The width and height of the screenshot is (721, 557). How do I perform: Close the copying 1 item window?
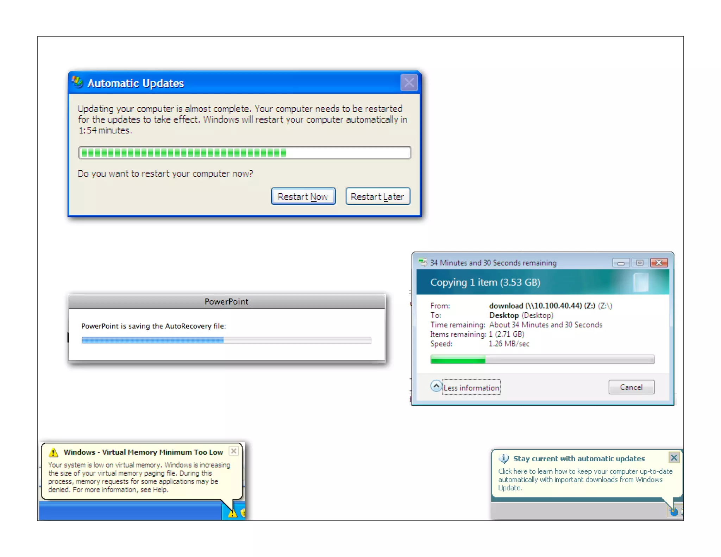click(659, 263)
